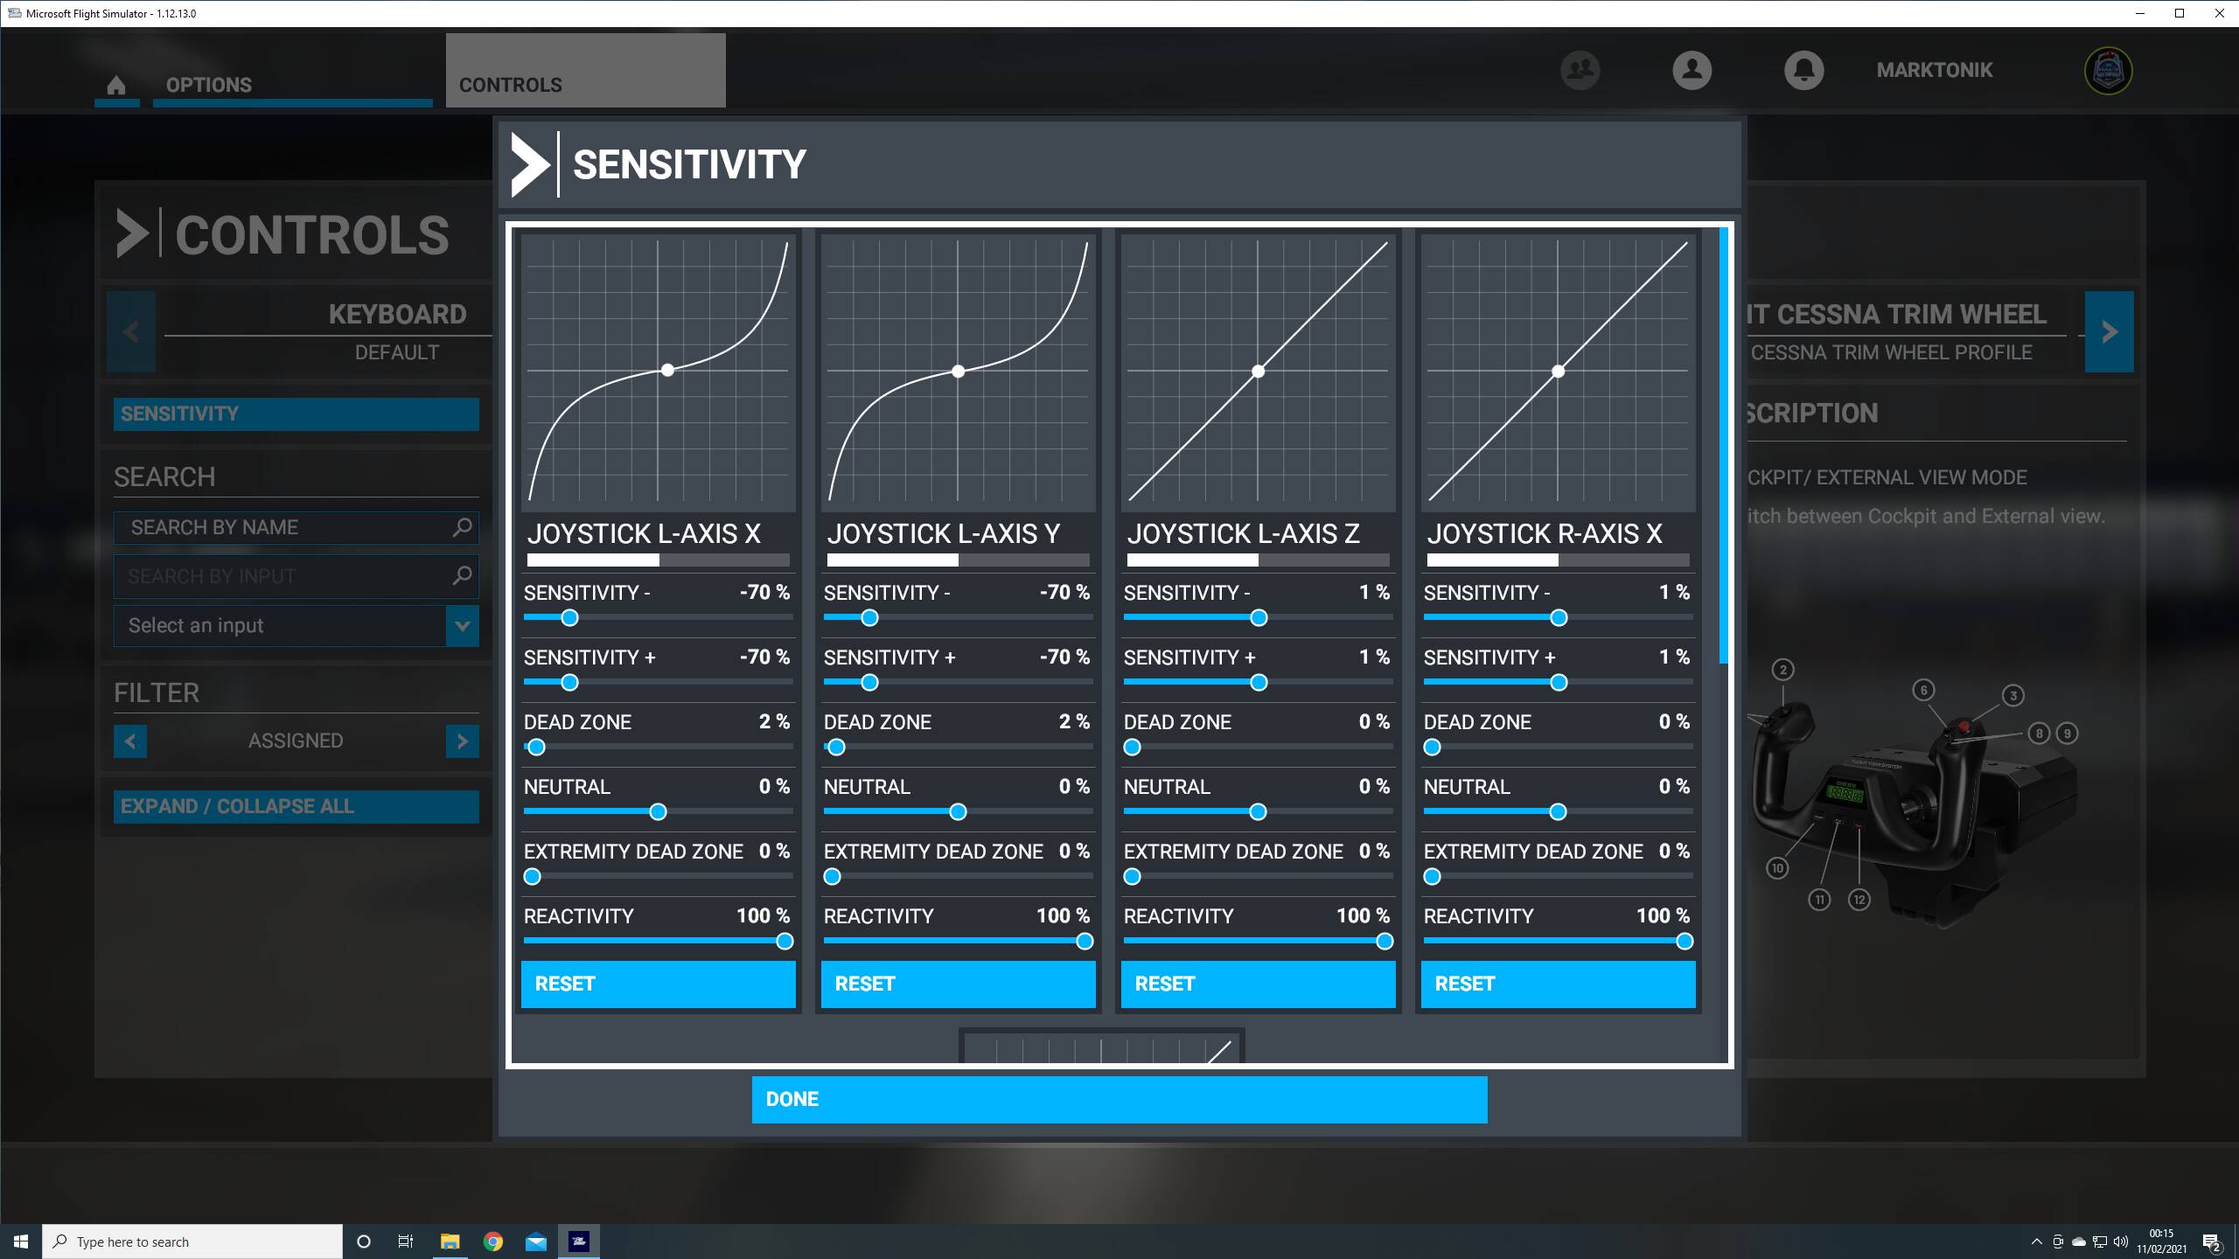Switch filter to previous option before Assigned
Image resolution: width=2239 pixels, height=1259 pixels.
click(130, 741)
